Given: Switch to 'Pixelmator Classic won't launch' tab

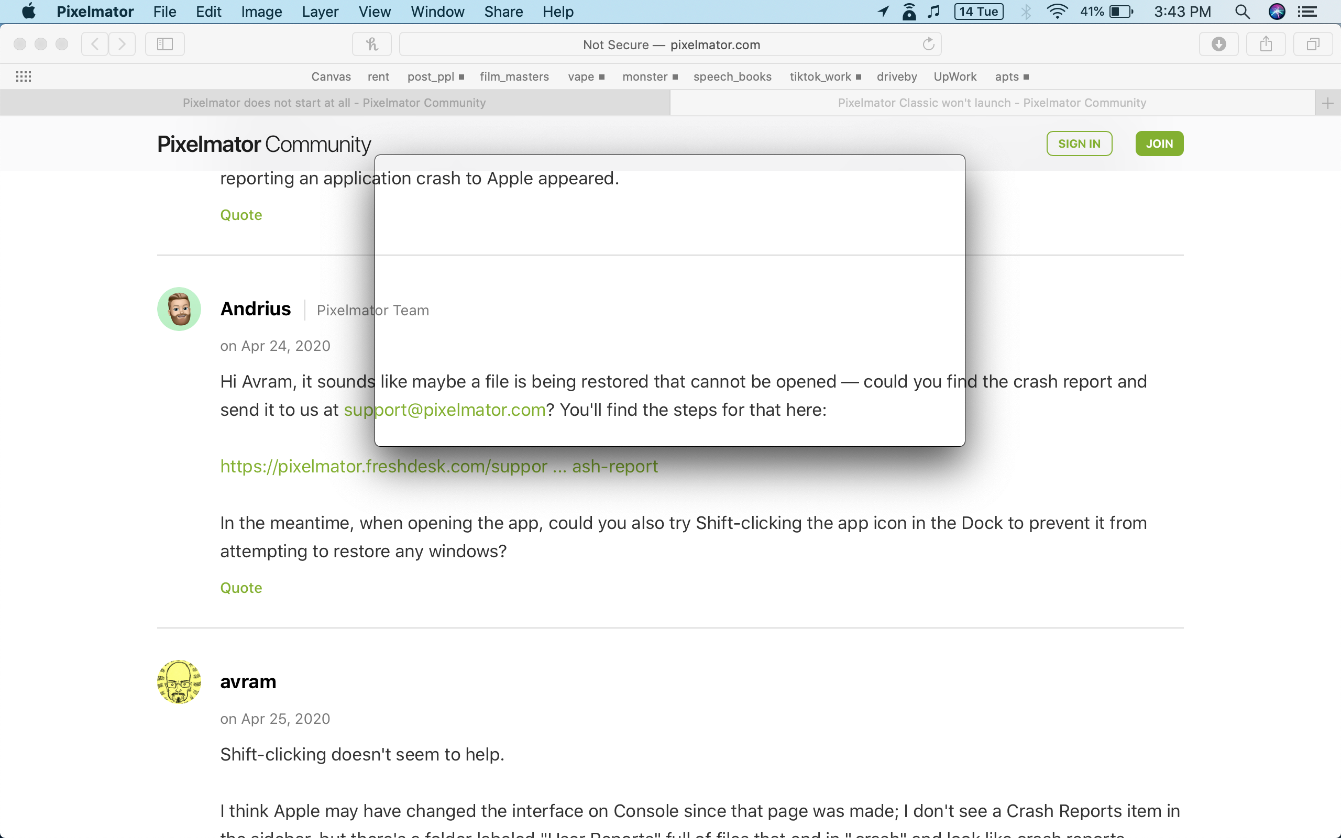Looking at the screenshot, I should (992, 103).
